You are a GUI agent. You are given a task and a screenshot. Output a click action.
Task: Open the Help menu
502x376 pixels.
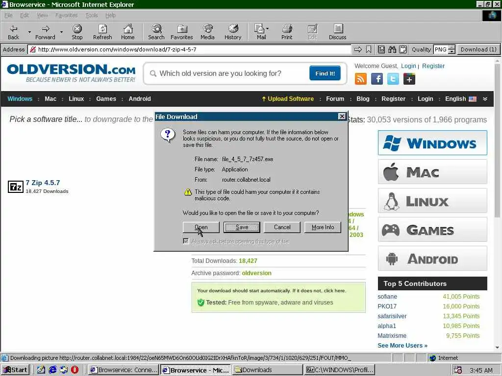110,15
